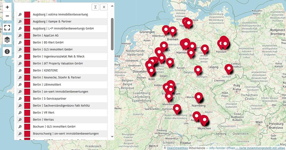Zoom to Berlin S-Servicepartner entry
286x150 pixels.
pos(20,99)
